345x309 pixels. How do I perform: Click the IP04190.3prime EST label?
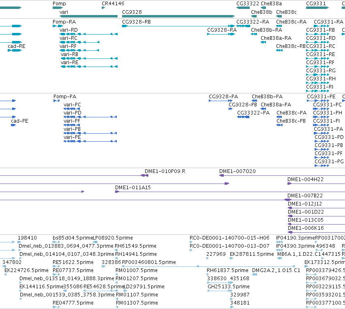point(296,238)
